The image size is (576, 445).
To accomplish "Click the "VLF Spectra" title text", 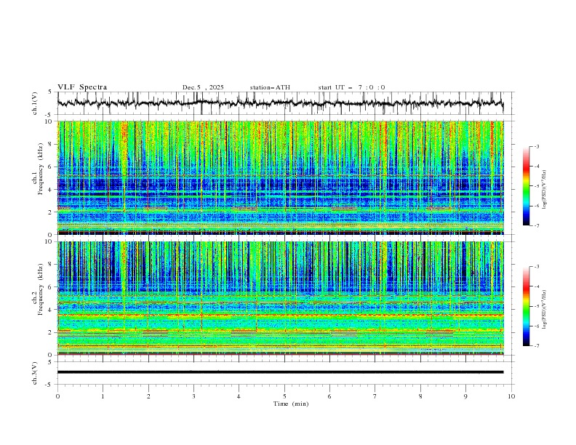I will pos(82,87).
